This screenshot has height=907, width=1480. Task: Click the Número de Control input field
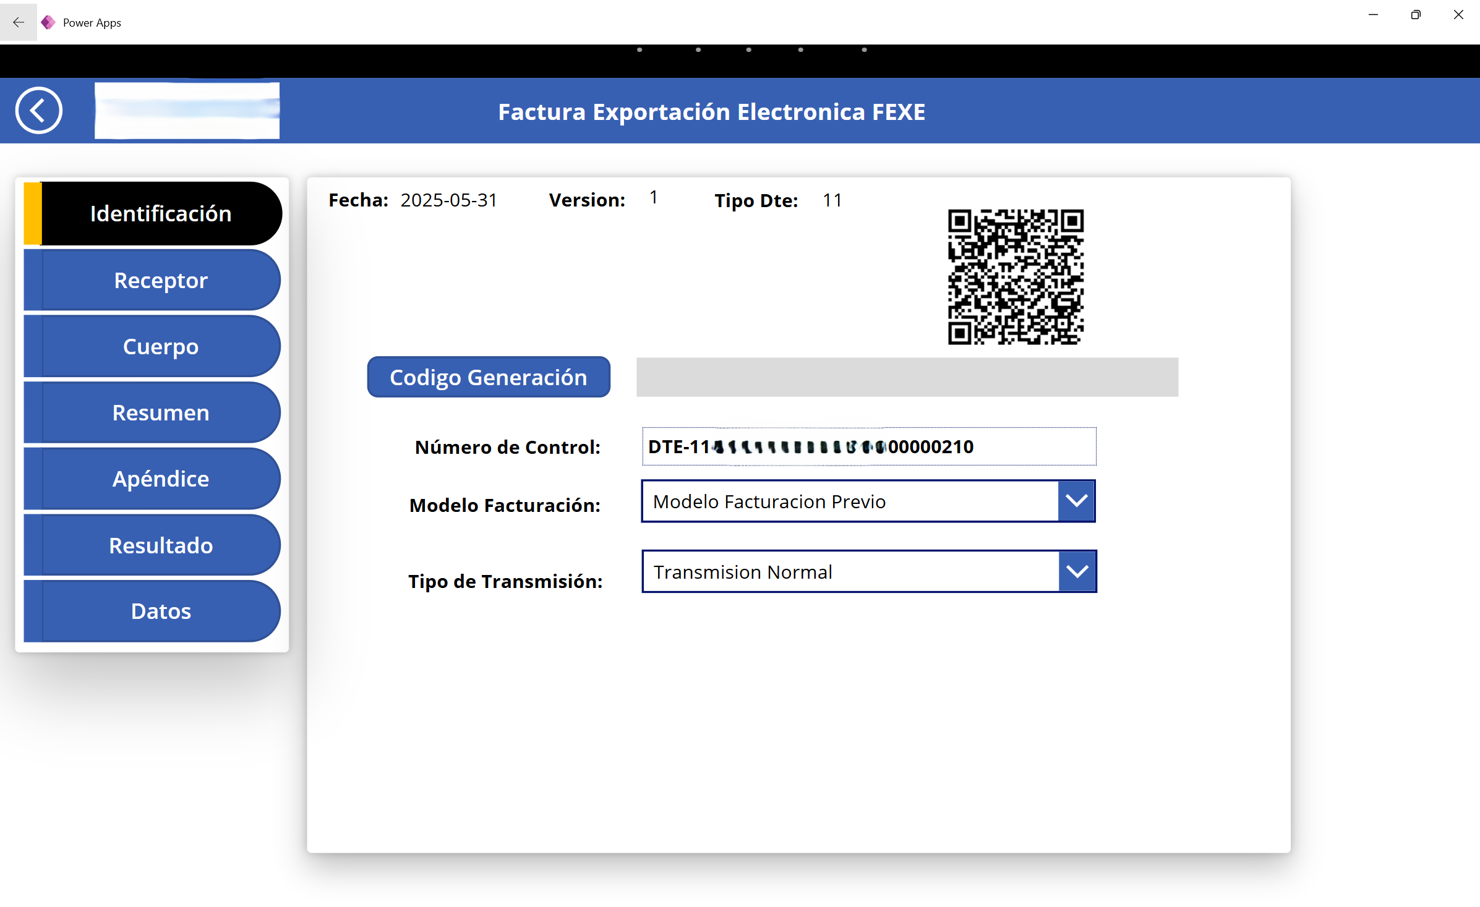[x=868, y=446]
